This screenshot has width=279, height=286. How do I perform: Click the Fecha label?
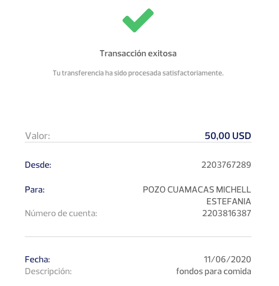(37, 260)
